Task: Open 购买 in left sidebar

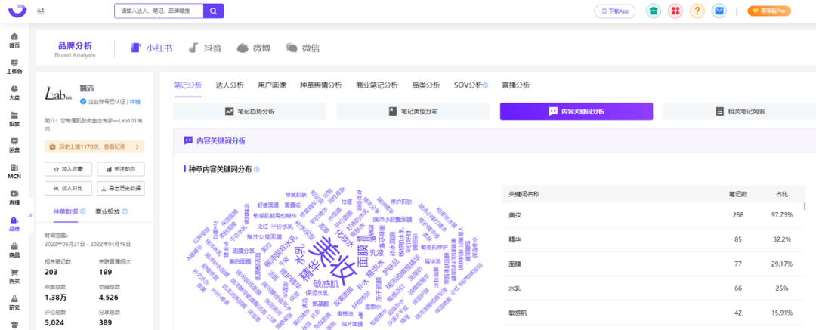Action: 14,276
